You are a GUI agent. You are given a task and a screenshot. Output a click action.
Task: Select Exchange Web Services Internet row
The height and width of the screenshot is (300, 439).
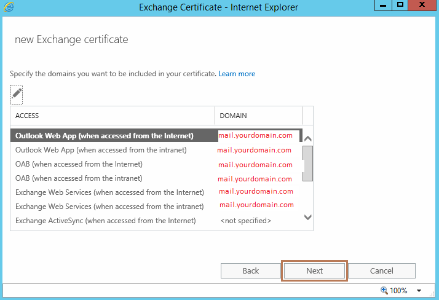tap(156, 192)
